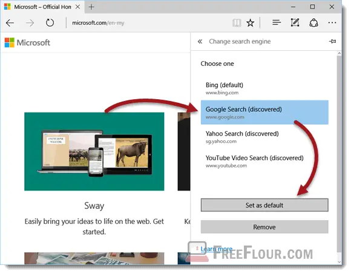Image resolution: width=351 pixels, height=274 pixels.
Task: Maximize the Edge window
Action: click(312, 7)
